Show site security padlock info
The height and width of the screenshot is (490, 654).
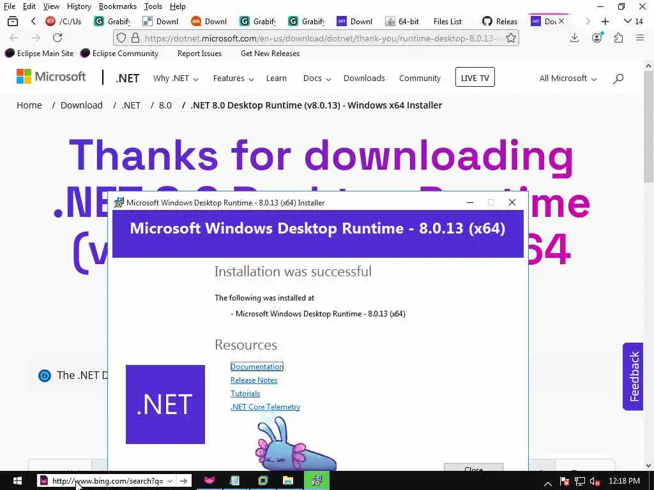click(x=135, y=38)
